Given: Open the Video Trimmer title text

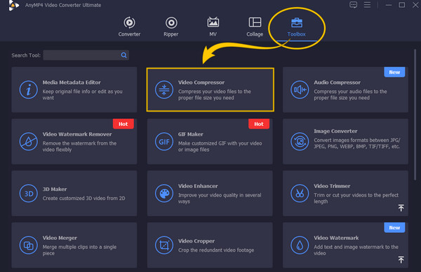Looking at the screenshot, I should tap(332, 186).
